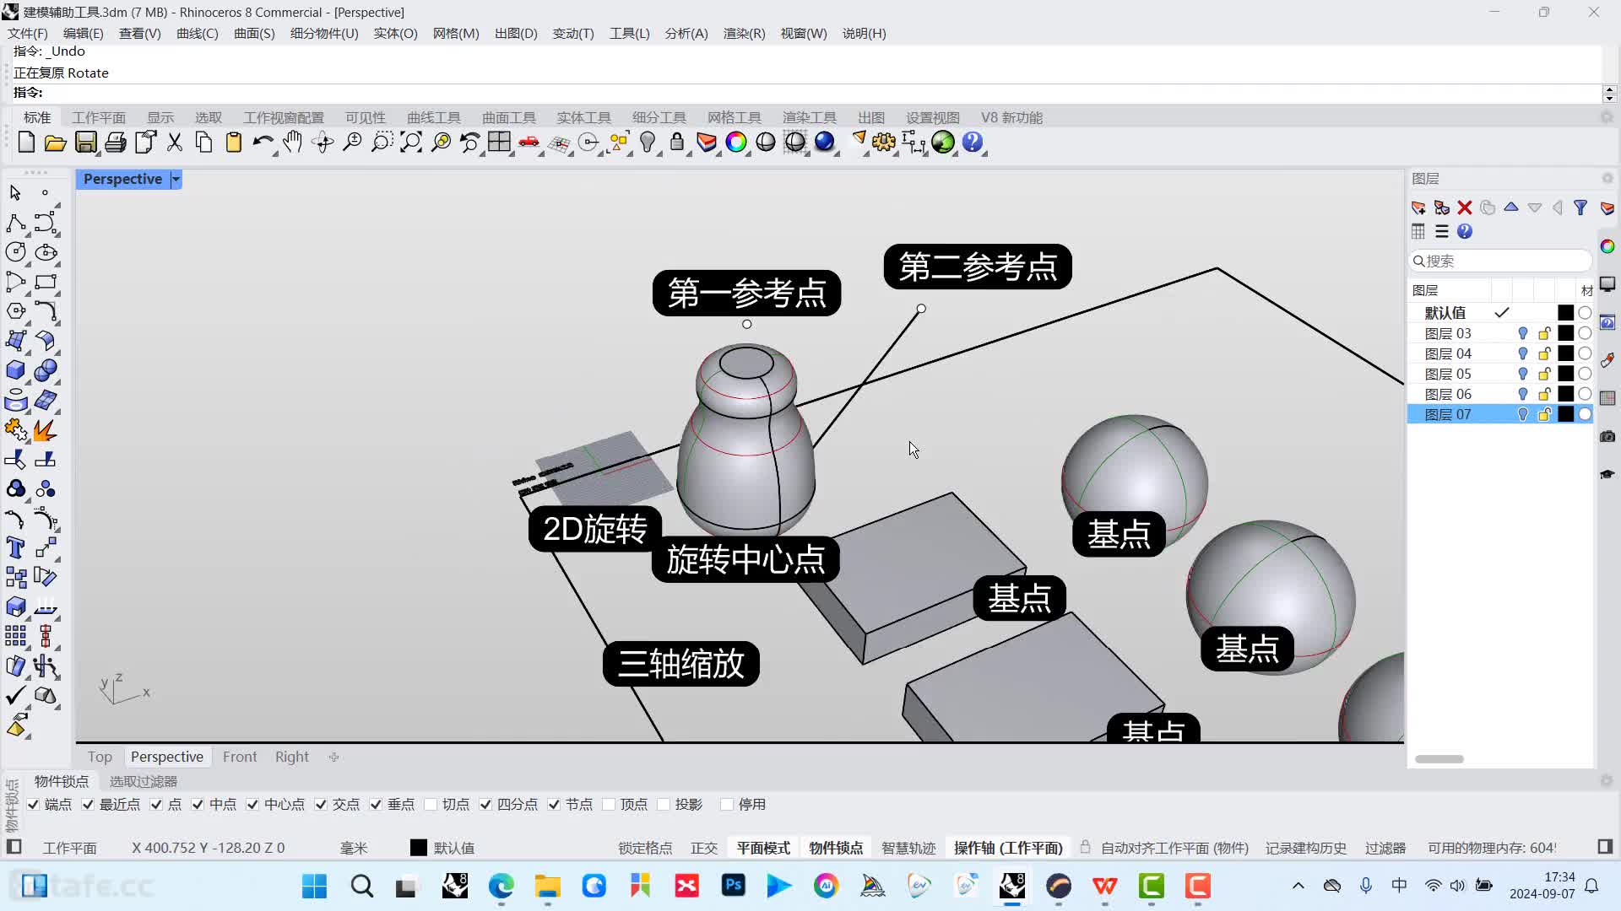The width and height of the screenshot is (1621, 911).
Task: Click the layer filter funnel icon
Action: point(1580,208)
